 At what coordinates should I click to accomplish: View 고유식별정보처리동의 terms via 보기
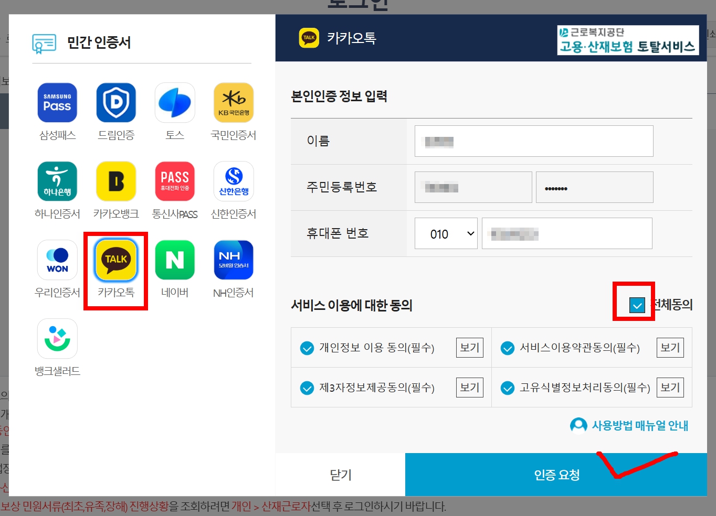click(670, 388)
